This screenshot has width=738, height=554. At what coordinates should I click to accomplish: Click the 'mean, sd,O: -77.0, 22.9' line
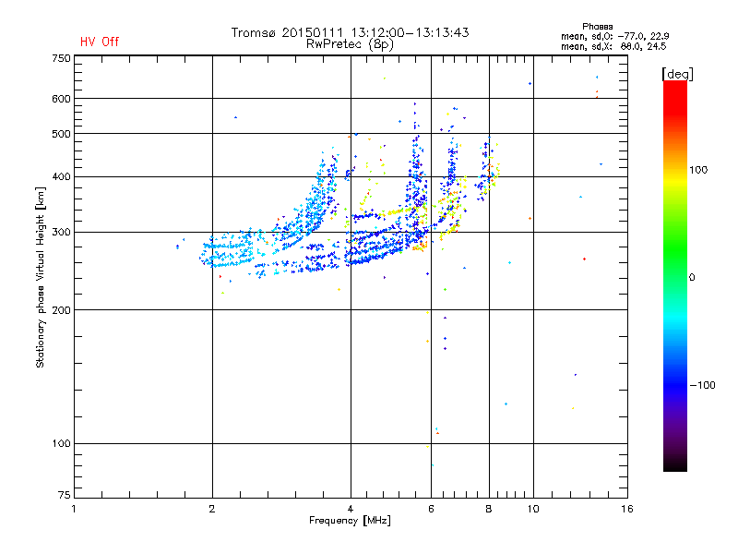[614, 36]
